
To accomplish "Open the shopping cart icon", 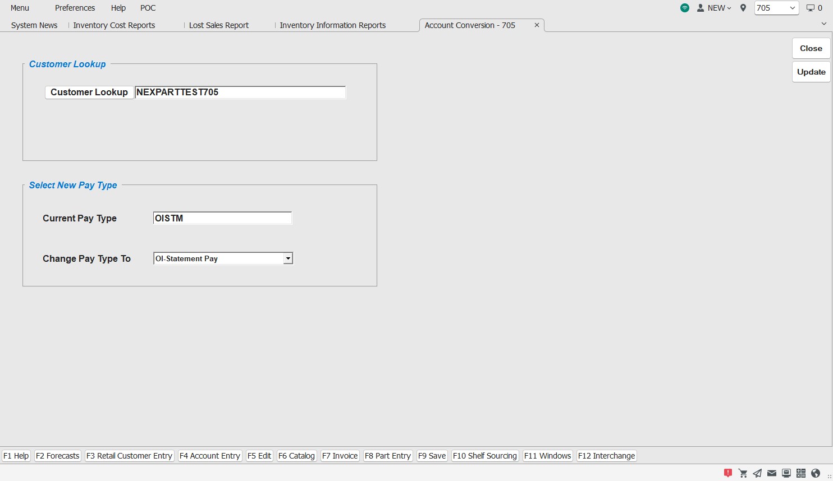I will coord(743,473).
